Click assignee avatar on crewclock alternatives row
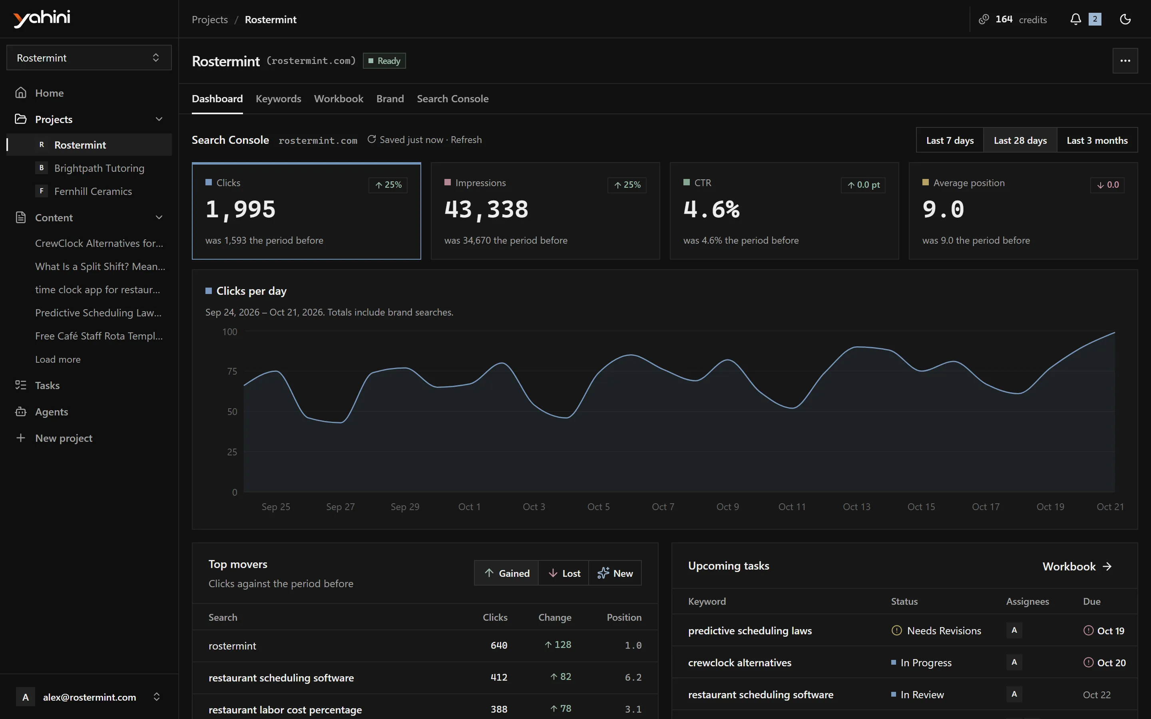This screenshot has width=1151, height=719. point(1014,662)
